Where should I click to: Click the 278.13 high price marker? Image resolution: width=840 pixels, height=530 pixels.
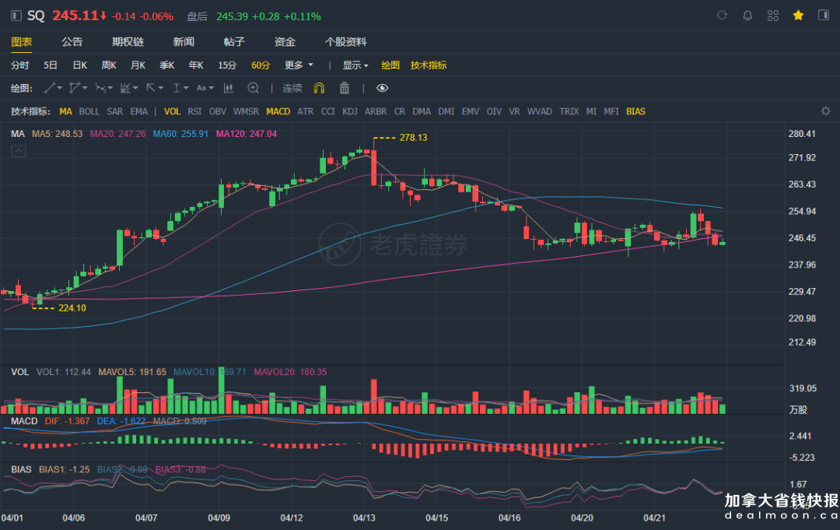pyautogui.click(x=413, y=137)
